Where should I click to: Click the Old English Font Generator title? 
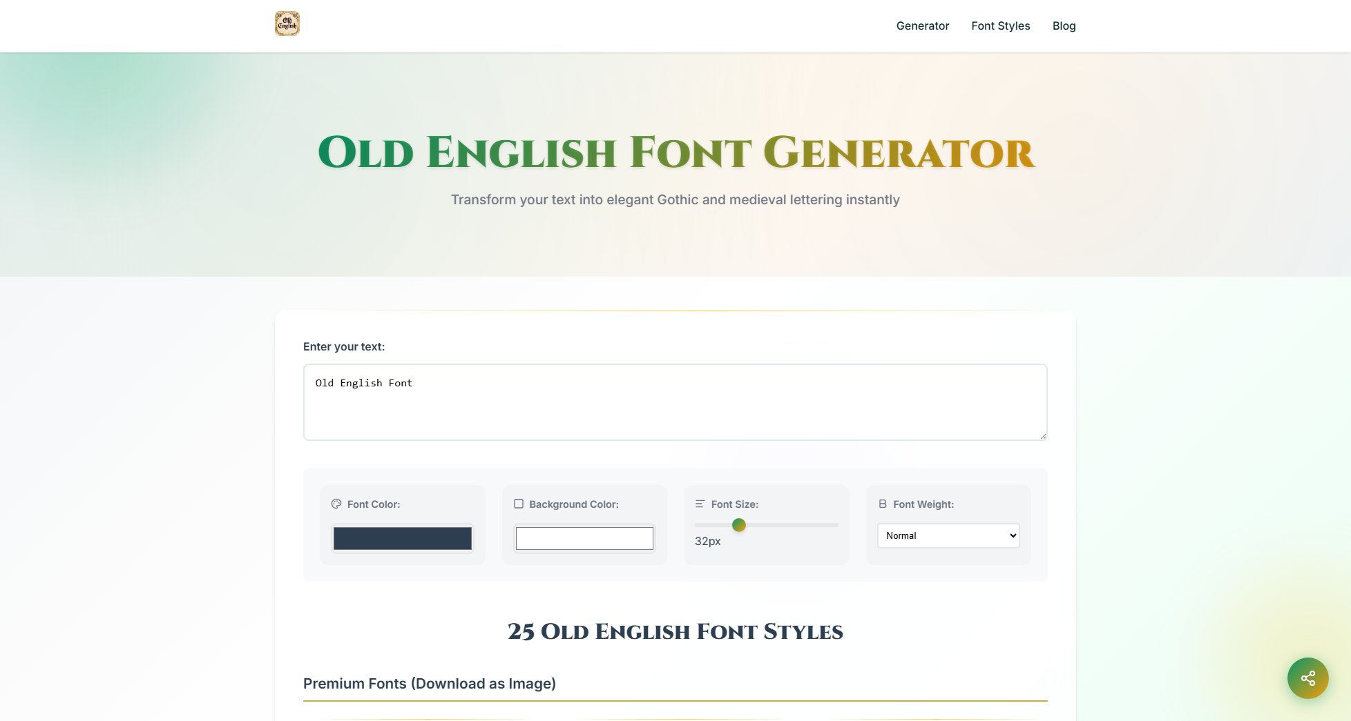click(675, 152)
